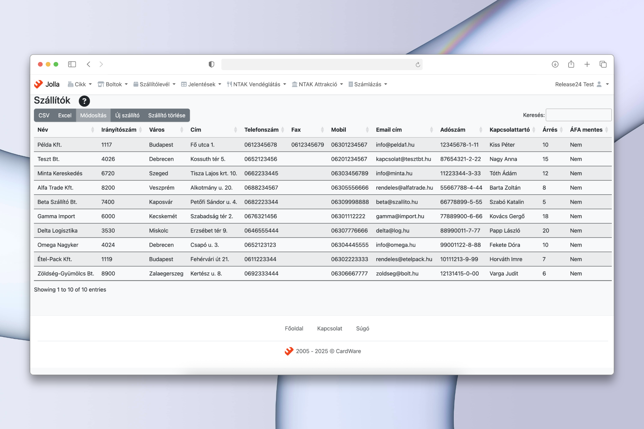The image size is (644, 429).
Task: Click the privacy shield icon
Action: [x=211, y=64]
